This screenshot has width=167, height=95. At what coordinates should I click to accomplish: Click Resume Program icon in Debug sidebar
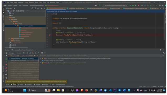[6, 59]
